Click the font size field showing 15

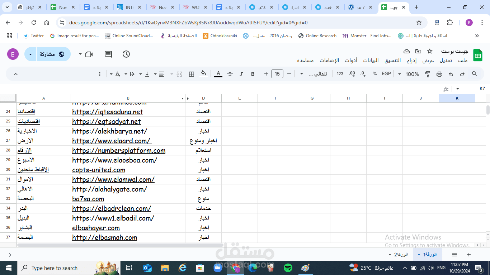(277, 74)
